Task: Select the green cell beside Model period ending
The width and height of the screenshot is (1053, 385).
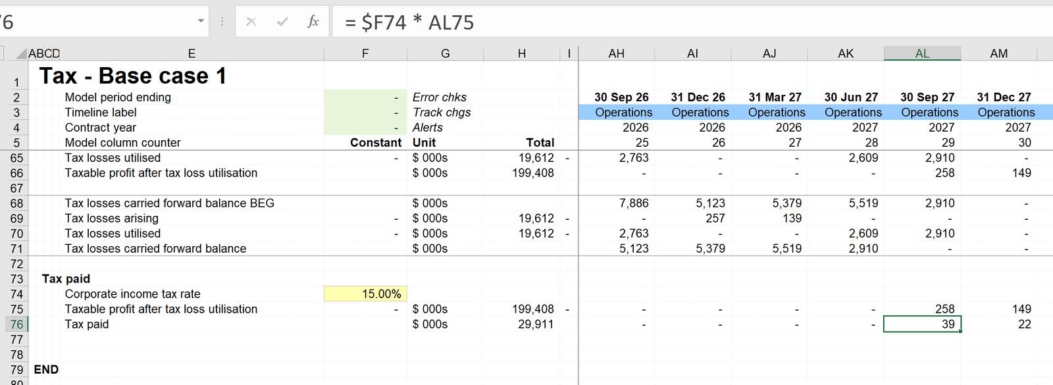Action: [365, 97]
